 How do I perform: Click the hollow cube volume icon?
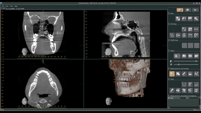pyautogui.click(x=196, y=90)
